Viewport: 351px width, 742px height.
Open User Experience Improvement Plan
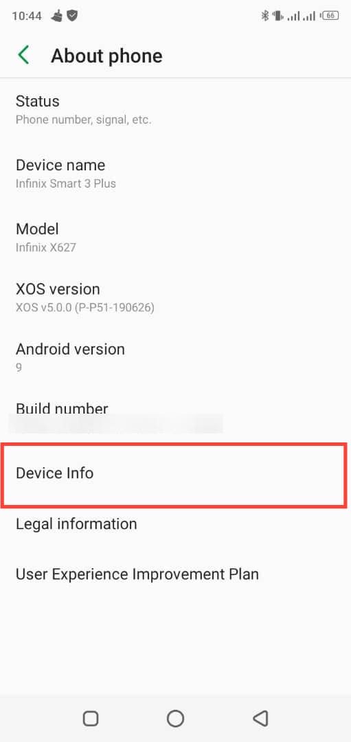pyautogui.click(x=176, y=574)
